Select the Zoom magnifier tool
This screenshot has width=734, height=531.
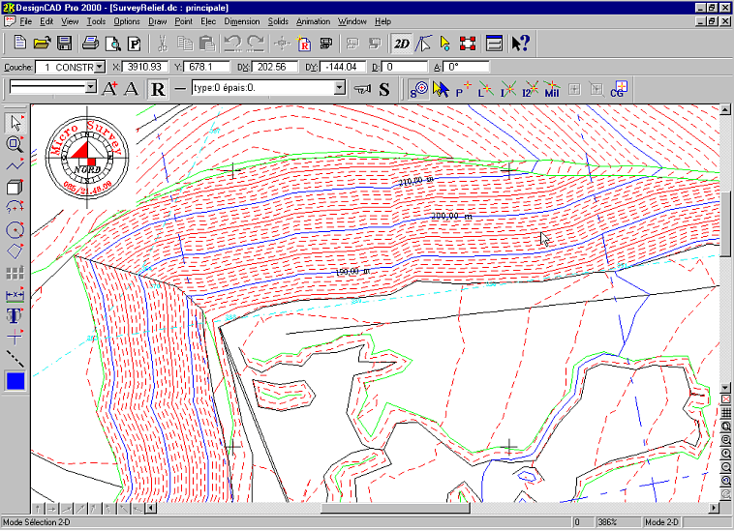pos(15,144)
